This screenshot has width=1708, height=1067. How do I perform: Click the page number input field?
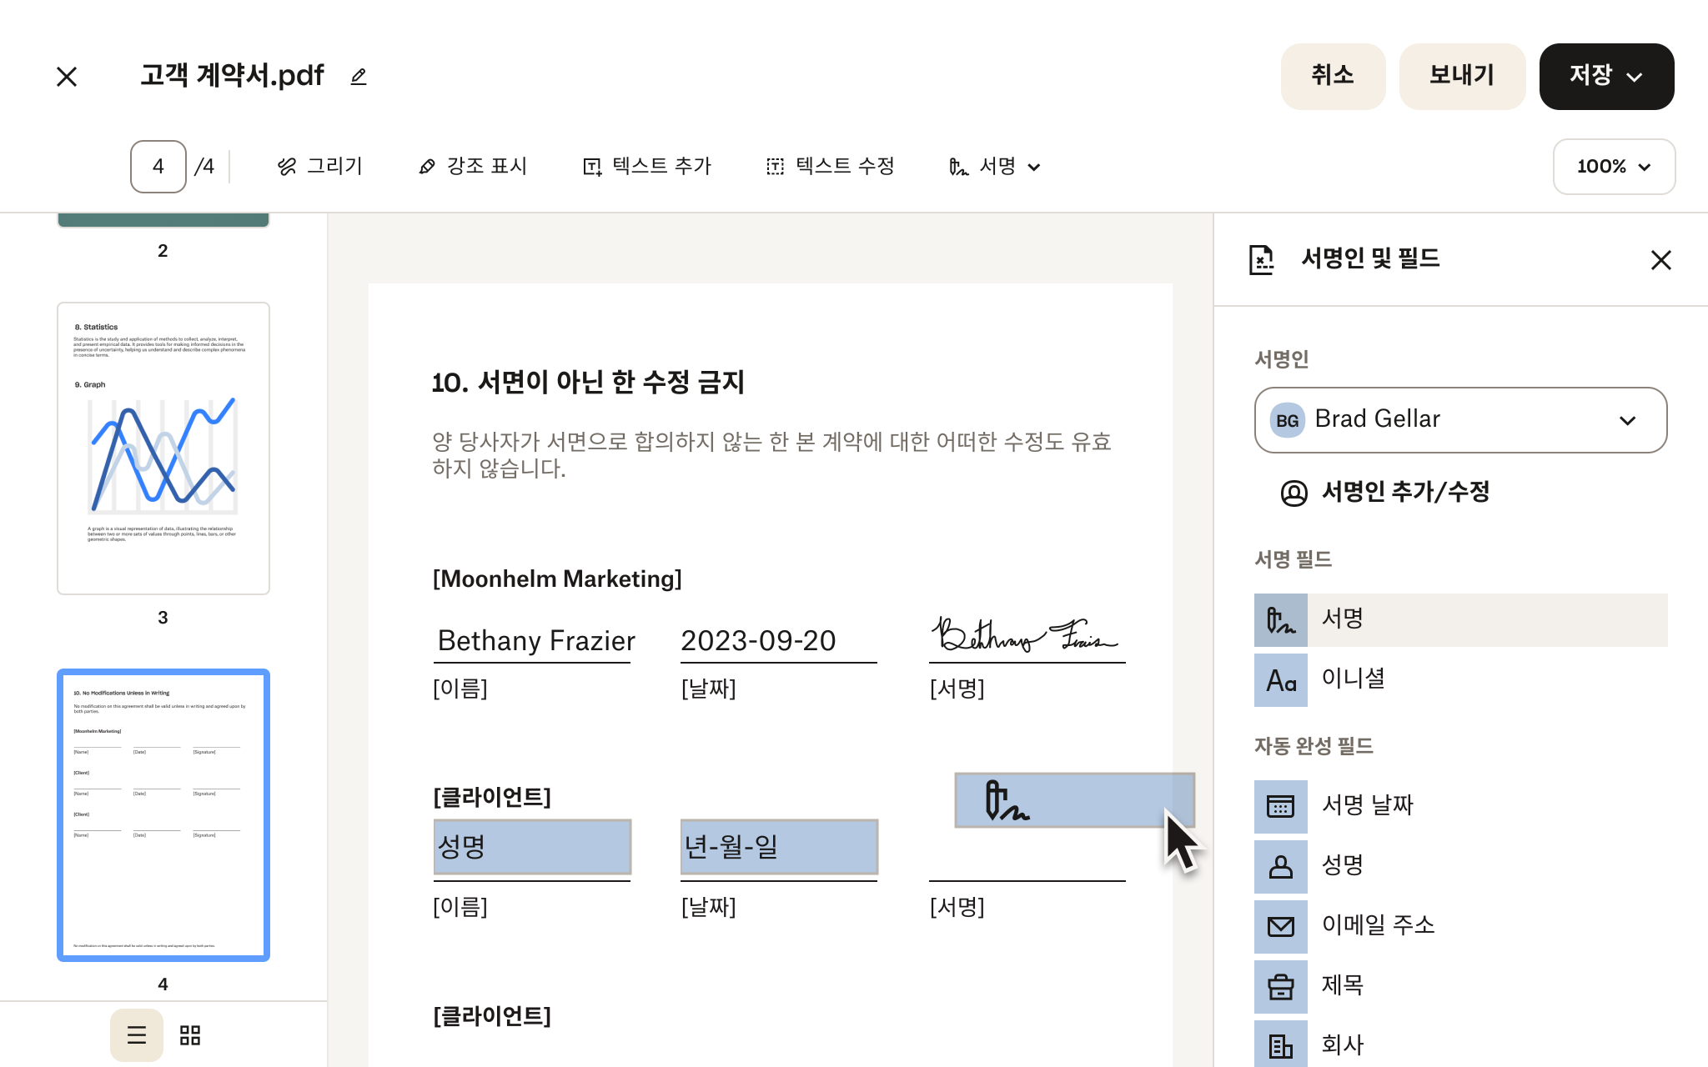click(x=158, y=167)
